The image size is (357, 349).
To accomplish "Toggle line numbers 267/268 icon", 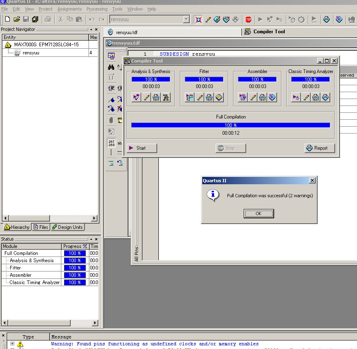I will (x=111, y=143).
